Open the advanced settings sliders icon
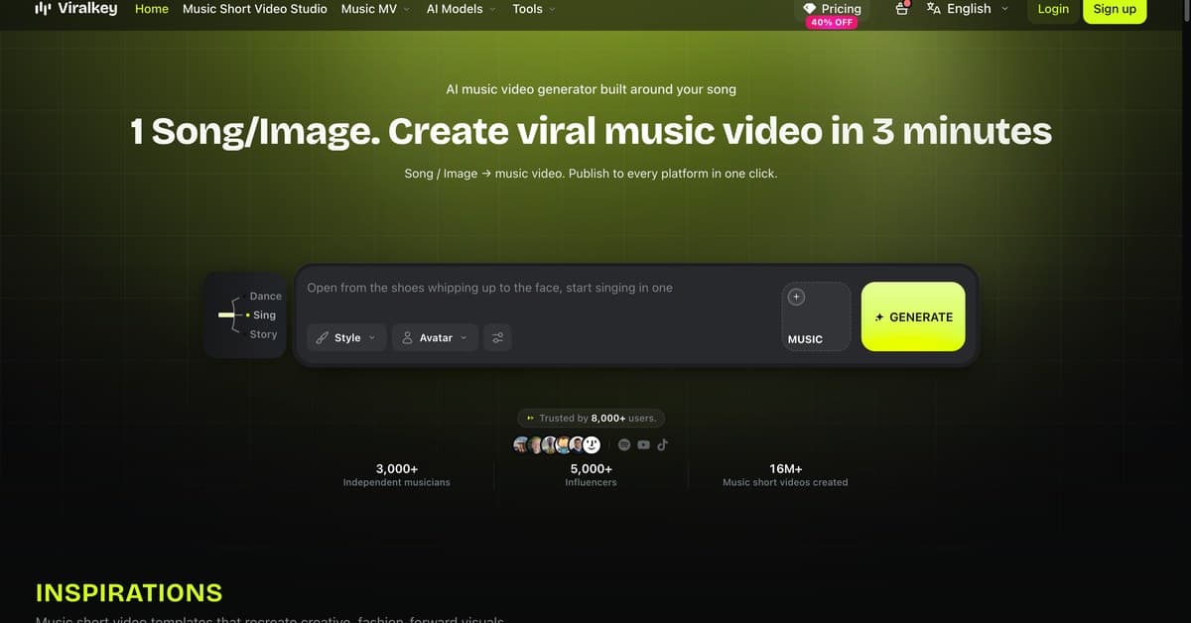The image size is (1191, 623). click(x=498, y=337)
